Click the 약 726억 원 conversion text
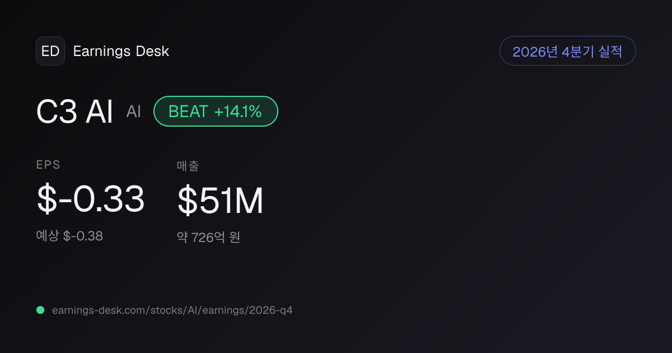Viewport: 672px width, 353px height. 208,238
